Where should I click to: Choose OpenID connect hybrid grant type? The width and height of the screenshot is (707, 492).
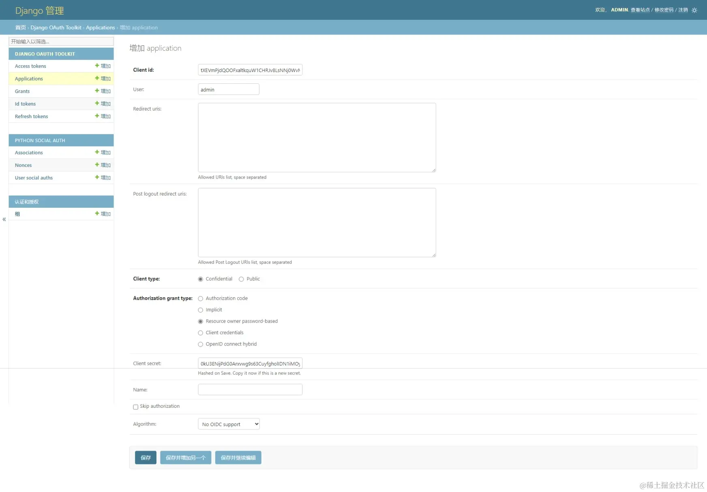click(x=200, y=344)
